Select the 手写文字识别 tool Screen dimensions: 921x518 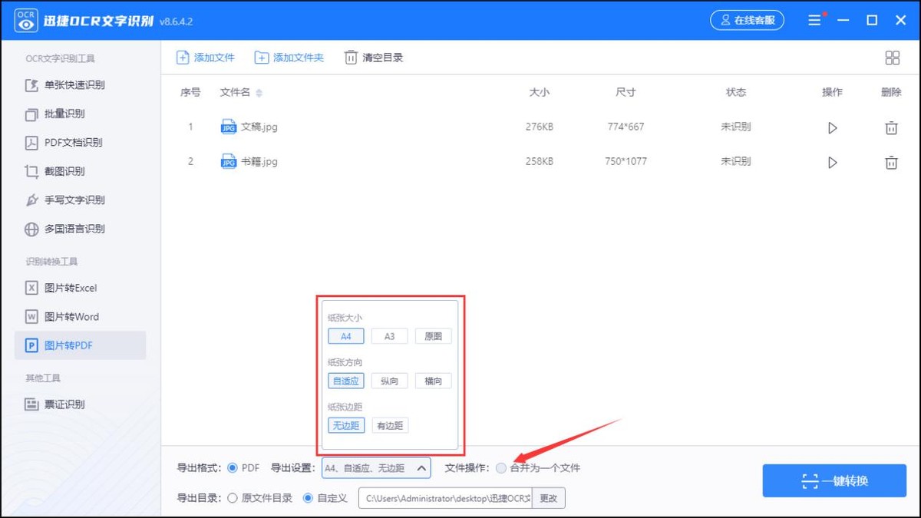point(77,200)
